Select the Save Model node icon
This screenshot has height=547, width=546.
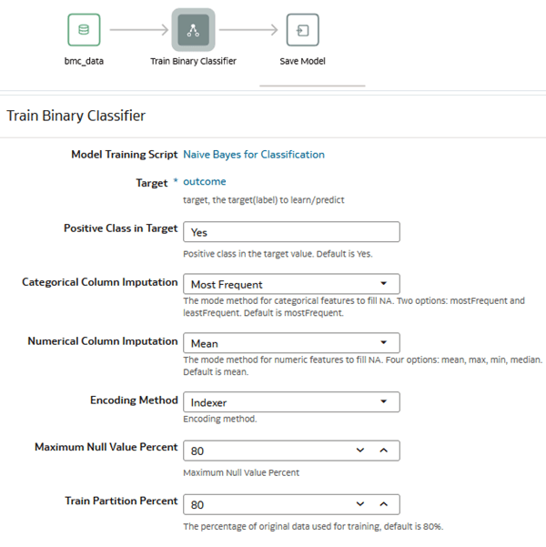click(302, 30)
